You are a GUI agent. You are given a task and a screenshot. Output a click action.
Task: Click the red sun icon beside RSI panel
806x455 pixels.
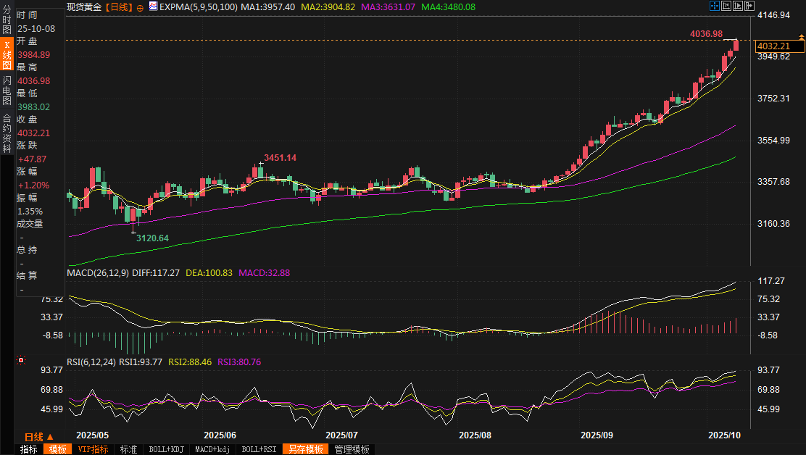coord(22,360)
